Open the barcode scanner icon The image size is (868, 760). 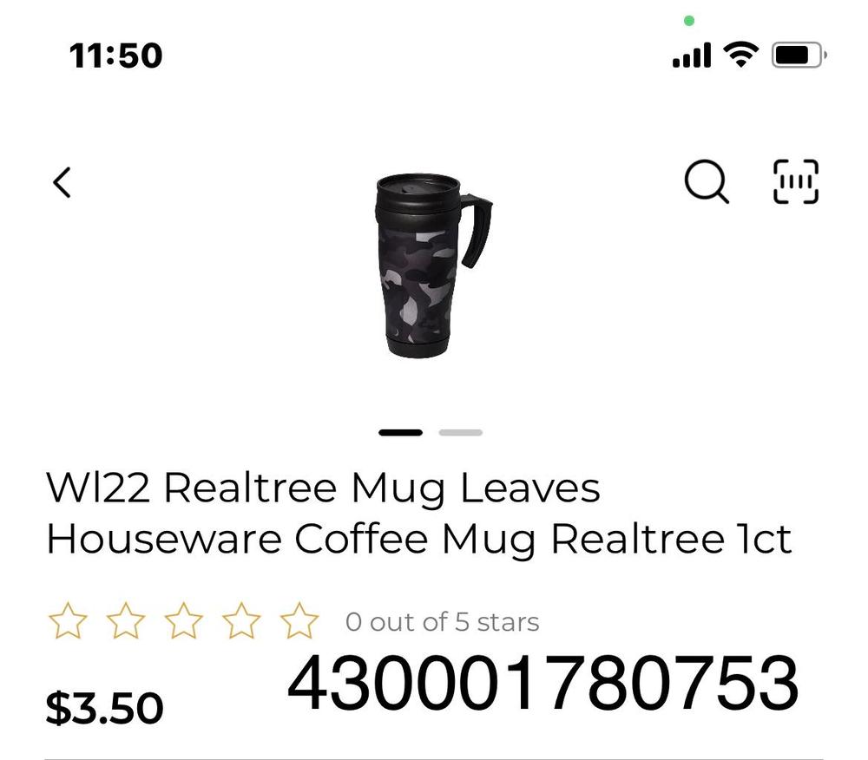click(x=796, y=181)
